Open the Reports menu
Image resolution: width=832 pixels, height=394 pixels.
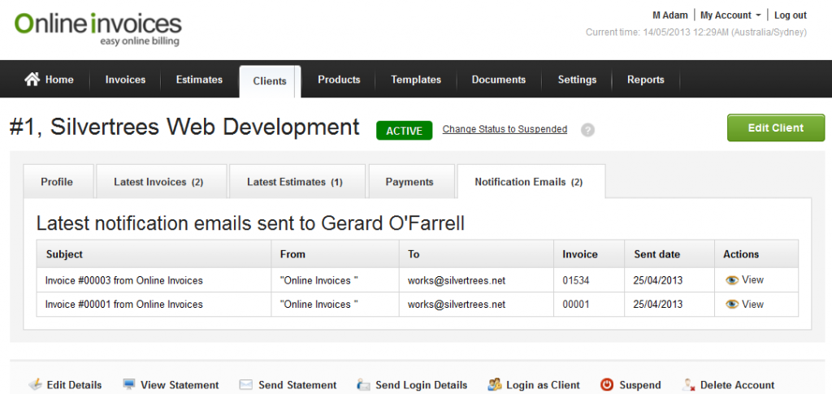coord(645,80)
